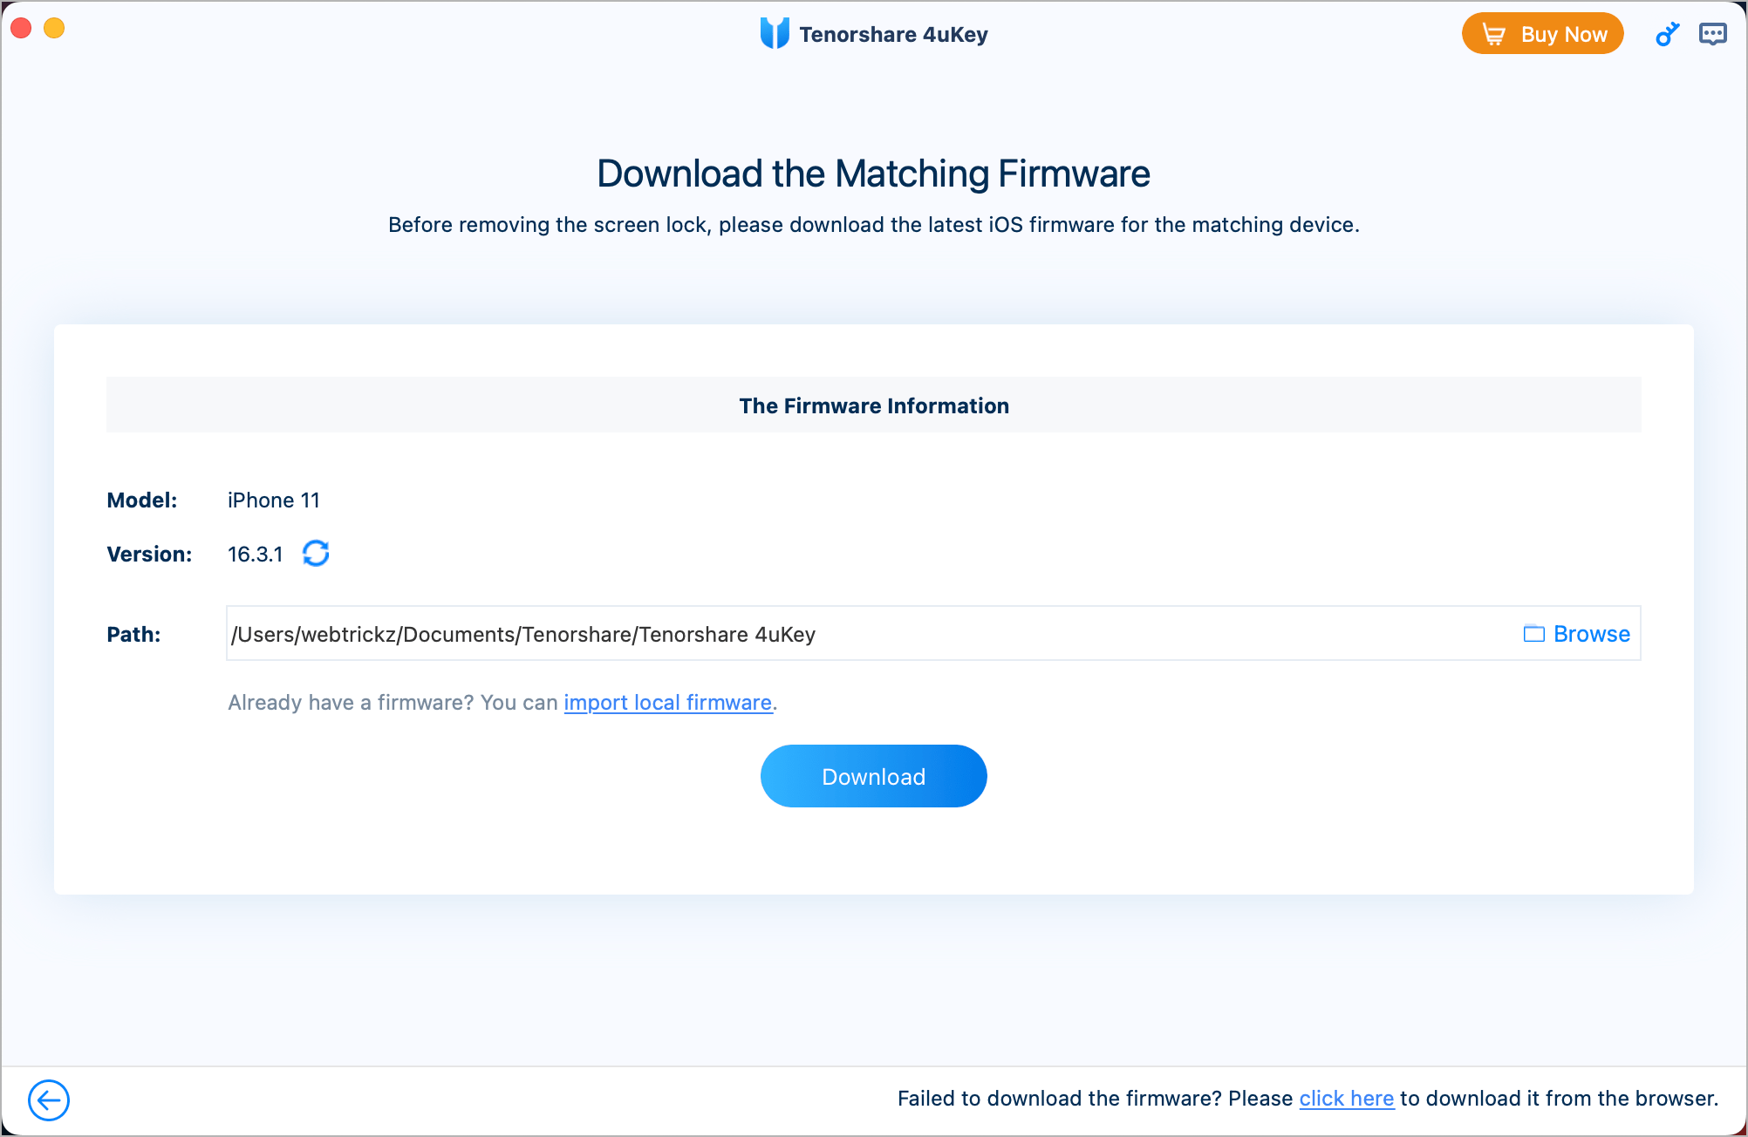This screenshot has height=1137, width=1748.
Task: Refresh the firmware version 16.3.1
Action: (316, 553)
